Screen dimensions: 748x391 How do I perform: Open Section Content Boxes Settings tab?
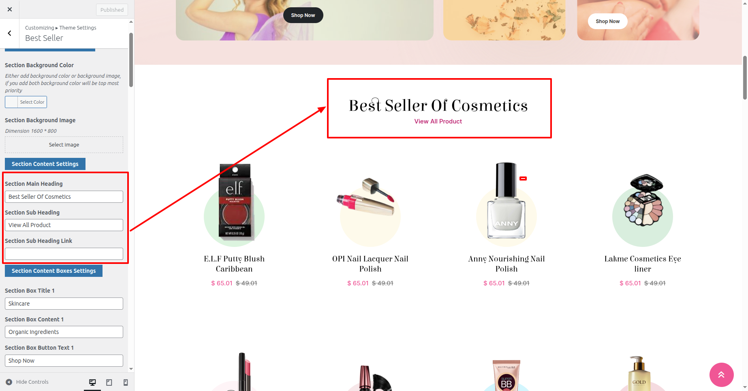point(53,271)
